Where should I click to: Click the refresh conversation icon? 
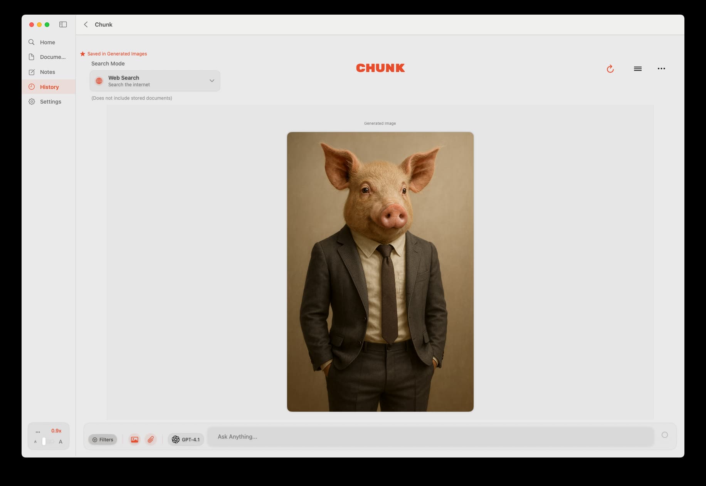pos(610,69)
